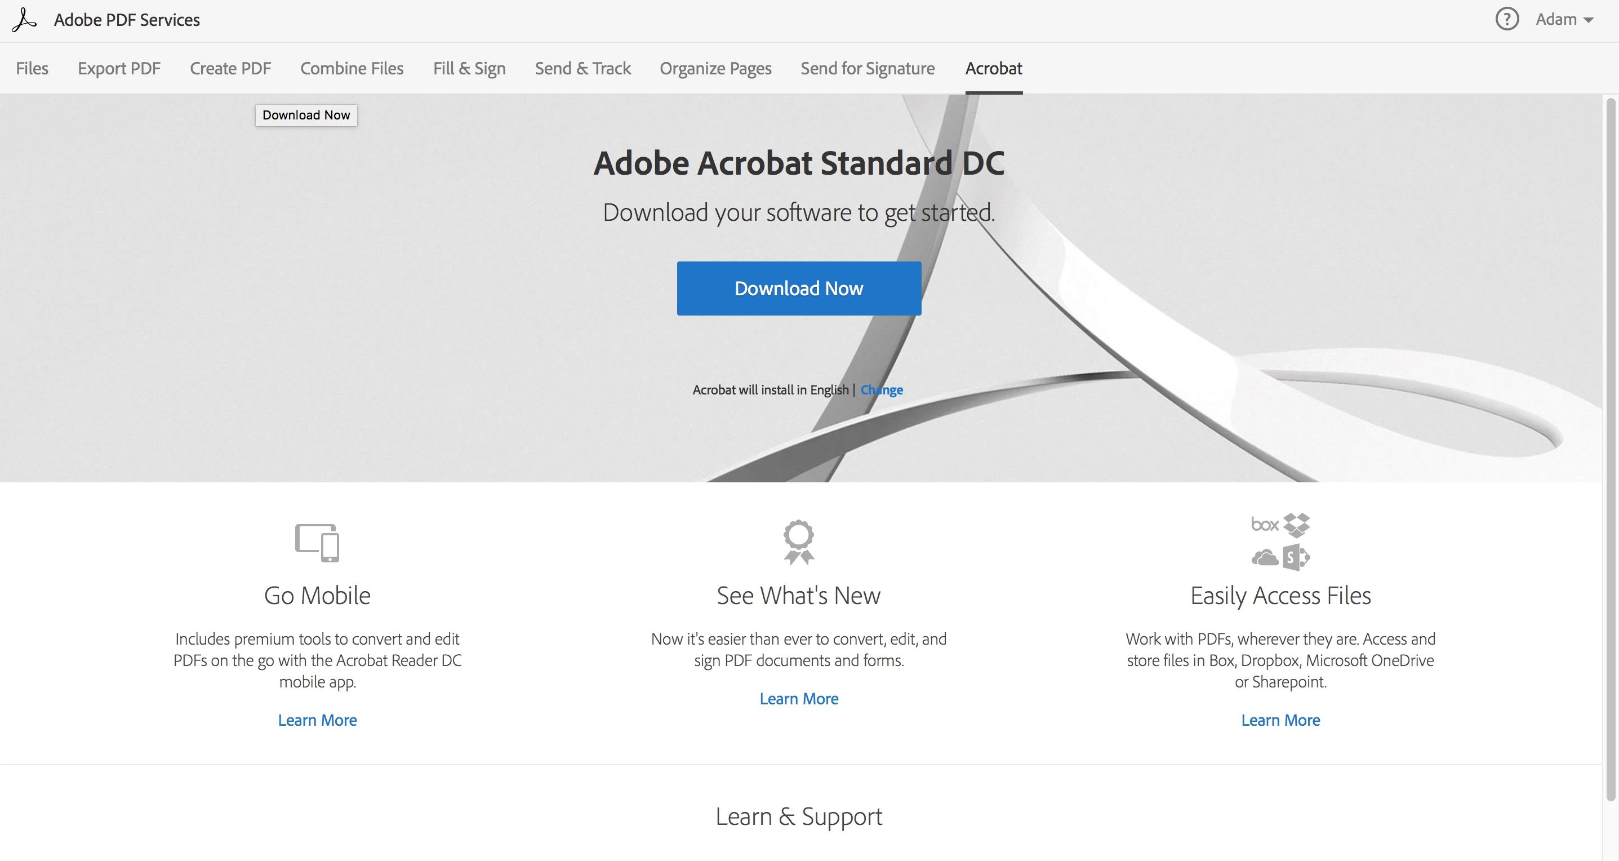Open the Organize Pages tab
1619x861 pixels.
(715, 69)
